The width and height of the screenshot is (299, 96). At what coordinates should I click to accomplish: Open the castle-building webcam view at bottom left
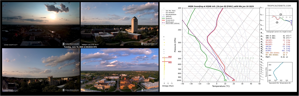(41, 70)
